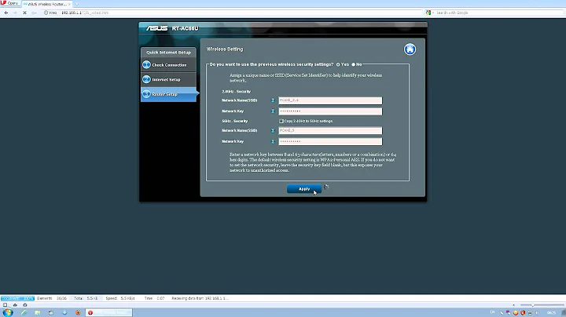Viewport: 566px width, 317px height.
Task: Edit the 2.4GHz Network Key field
Action: pos(330,111)
